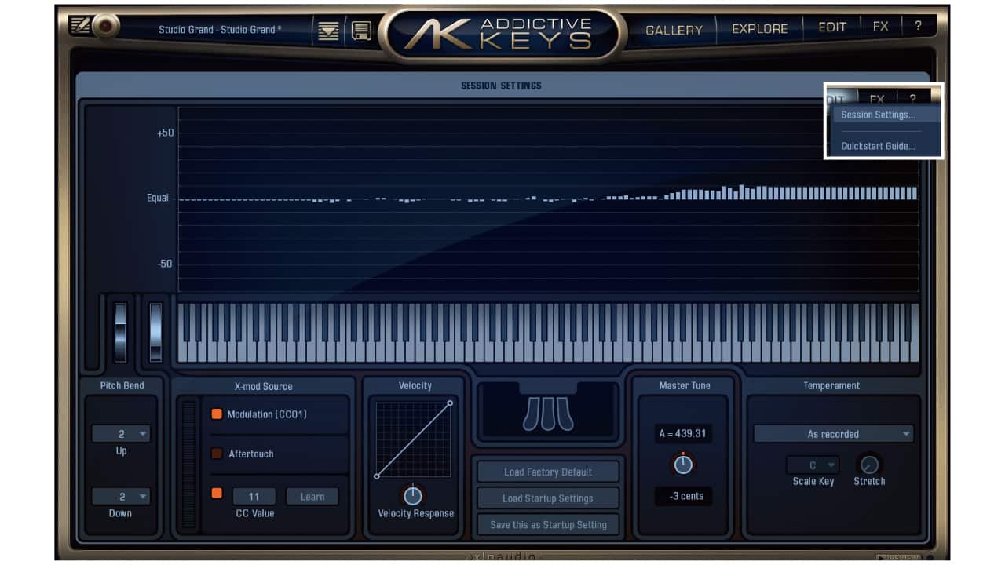
Task: Click the left soft pedal
Action: [532, 414]
